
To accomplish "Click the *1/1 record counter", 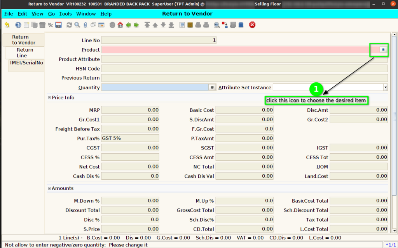I will pos(390,245).
